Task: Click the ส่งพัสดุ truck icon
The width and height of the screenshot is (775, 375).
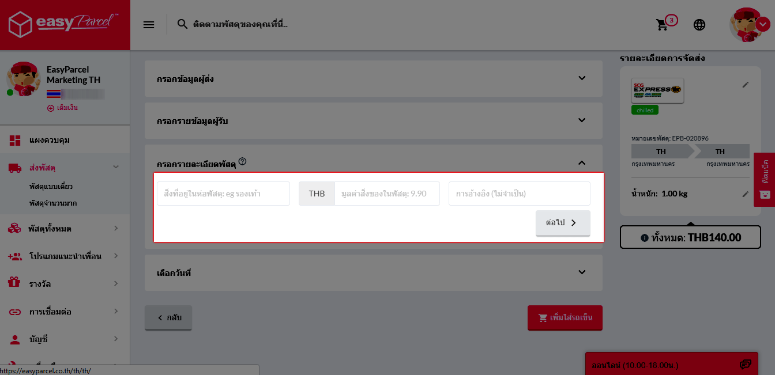Action: pos(15,168)
